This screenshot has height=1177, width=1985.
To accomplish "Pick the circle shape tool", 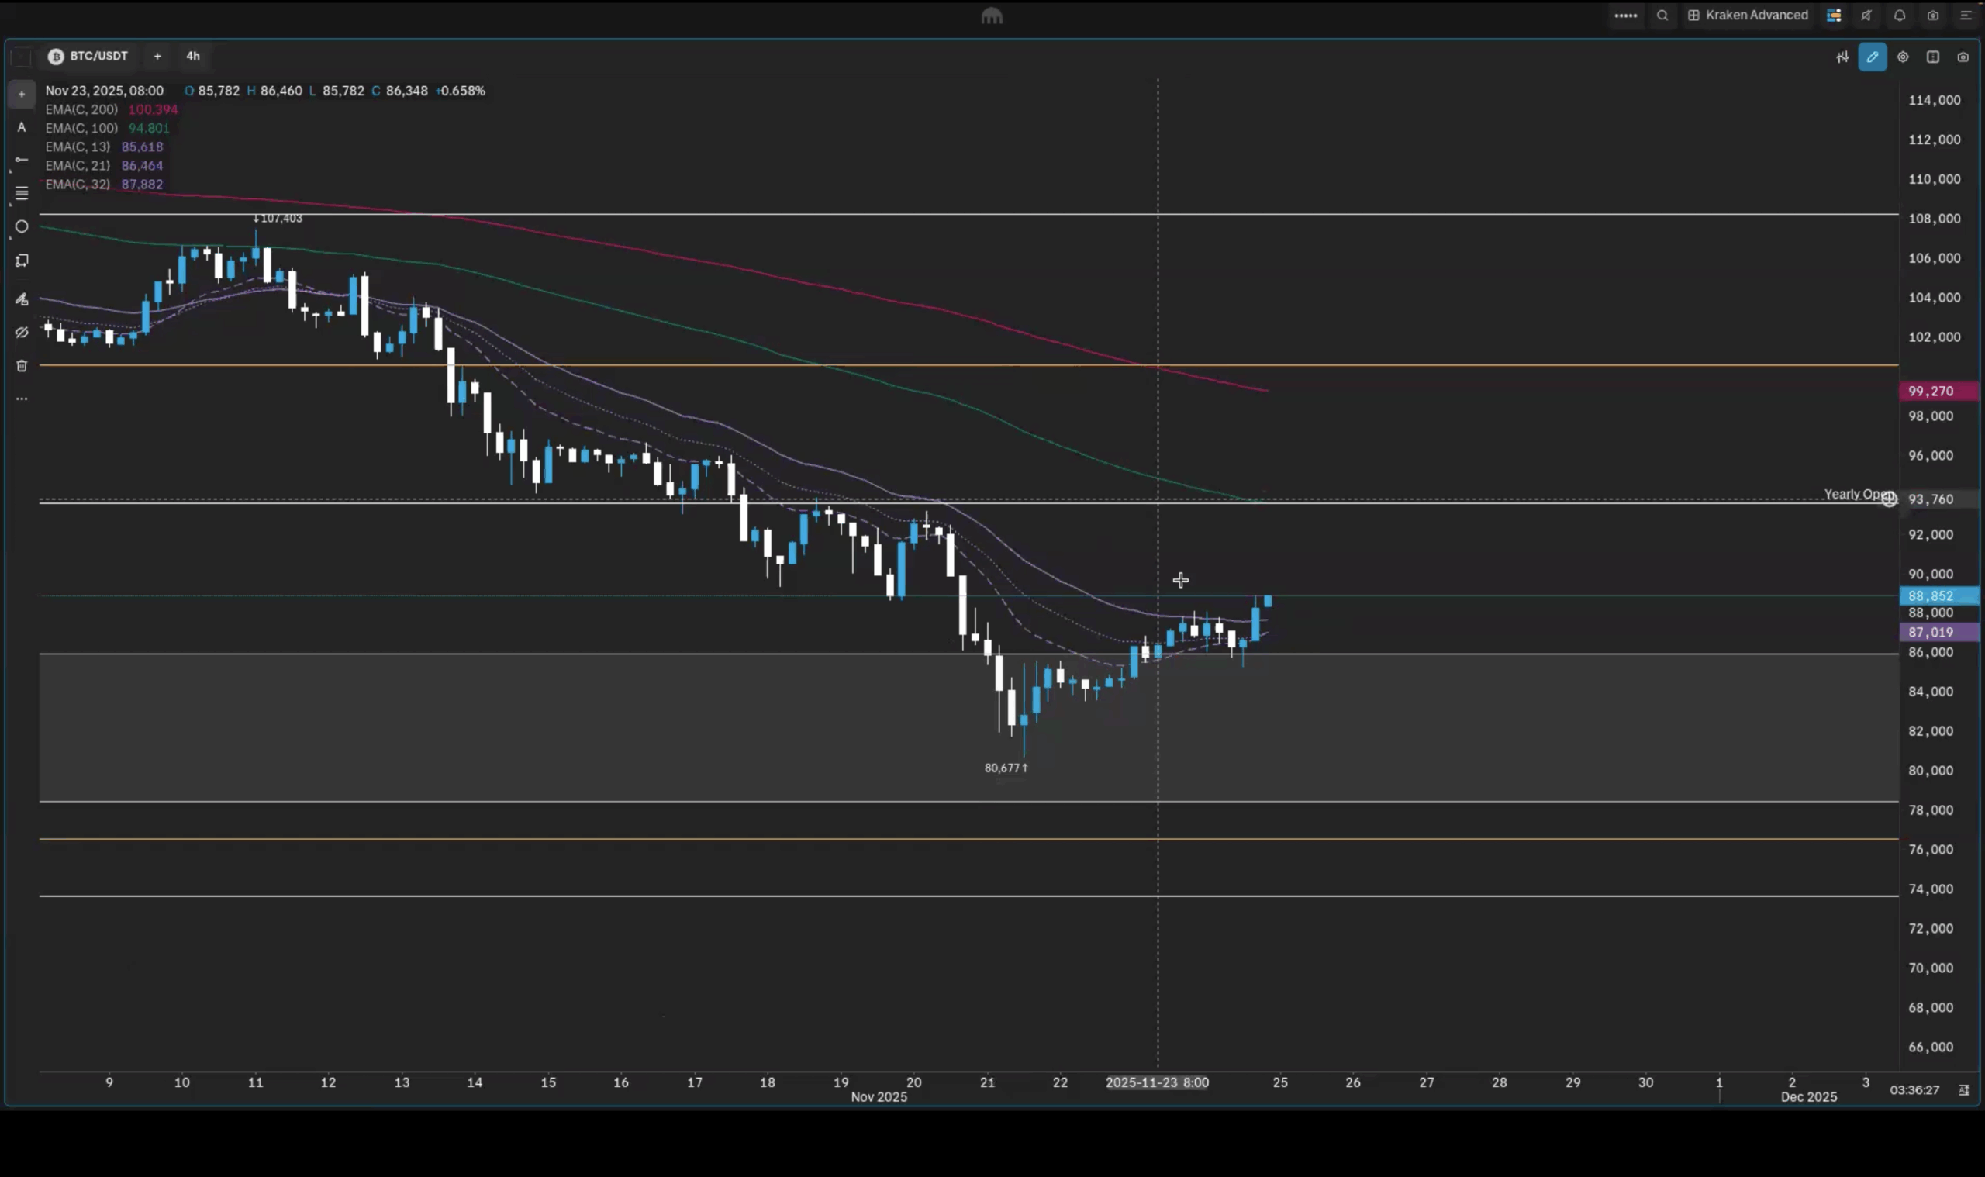I will coord(22,227).
